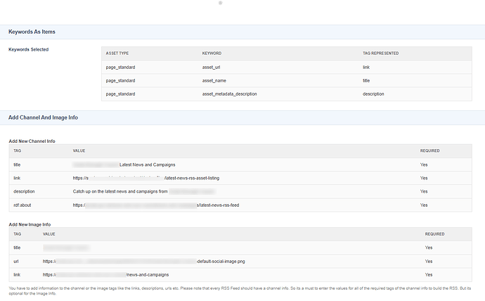This screenshot has width=485, height=301.
Task: Select the asset_url keyword cell
Action: [x=212, y=67]
